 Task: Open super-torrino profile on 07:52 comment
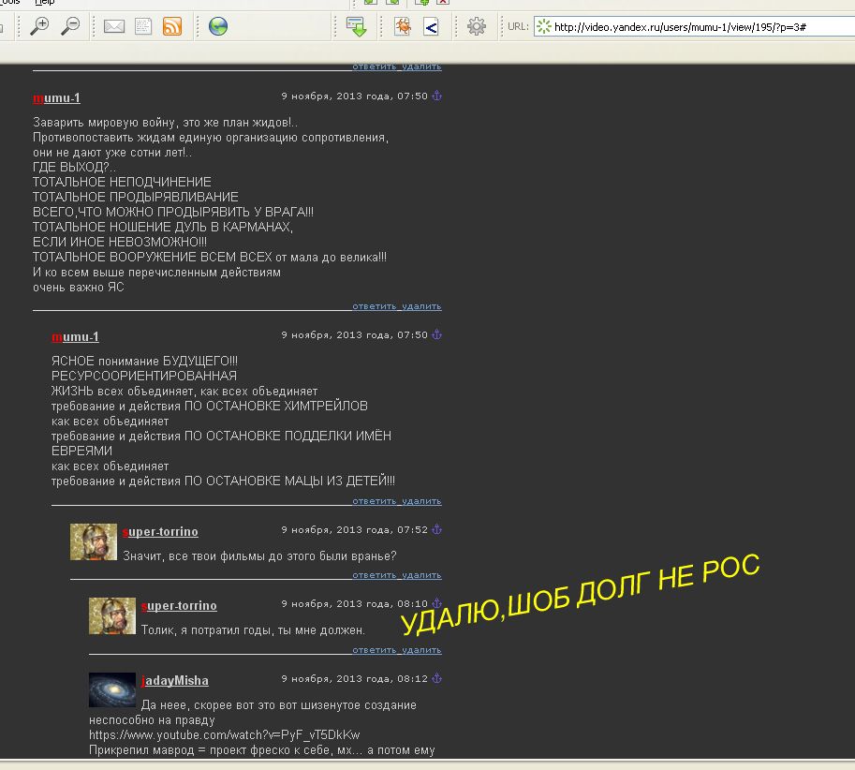(160, 532)
